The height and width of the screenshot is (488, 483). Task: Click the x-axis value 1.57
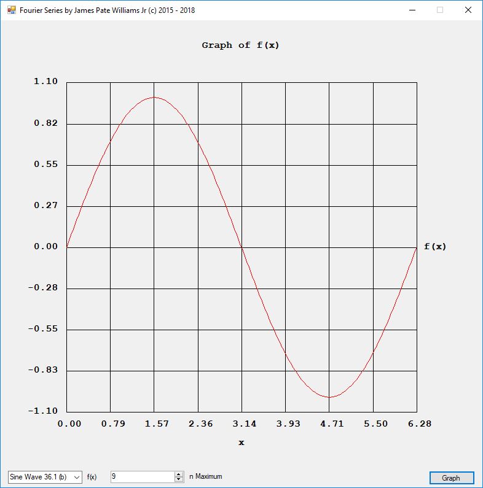(x=157, y=424)
